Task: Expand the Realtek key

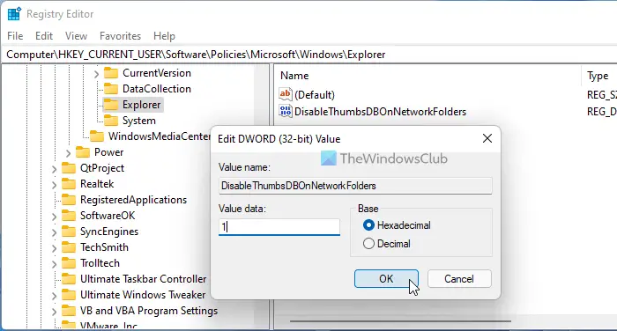Action: pos(54,185)
